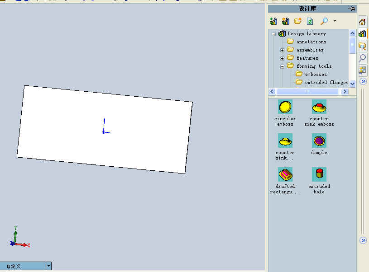
Task: Open SolidWorks Resources home tab
Action: [x=362, y=22]
